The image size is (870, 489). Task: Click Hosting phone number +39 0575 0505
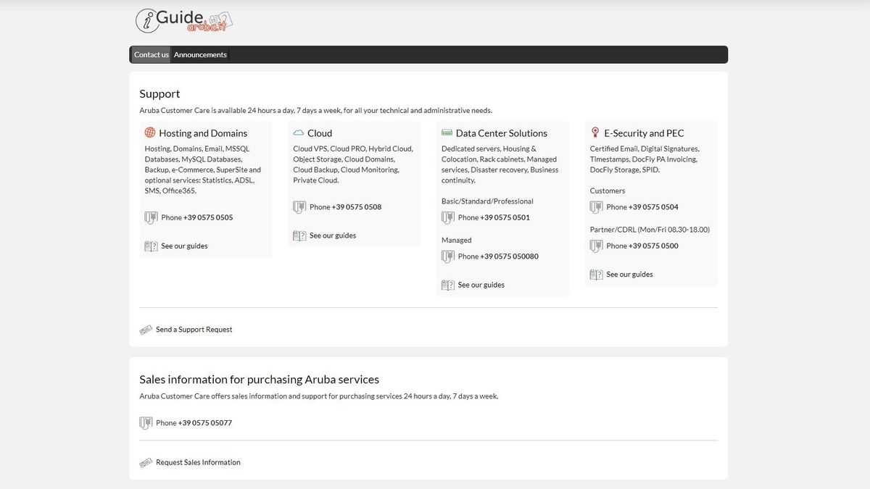[x=208, y=217]
